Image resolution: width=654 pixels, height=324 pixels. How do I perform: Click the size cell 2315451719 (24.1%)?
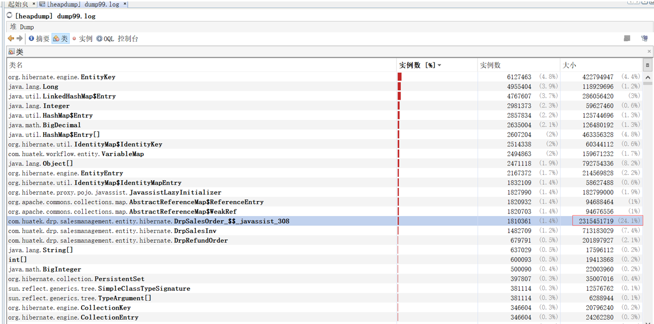[607, 221]
